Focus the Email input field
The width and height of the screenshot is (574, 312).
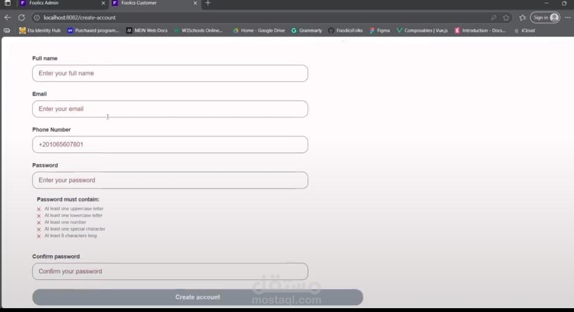click(170, 109)
